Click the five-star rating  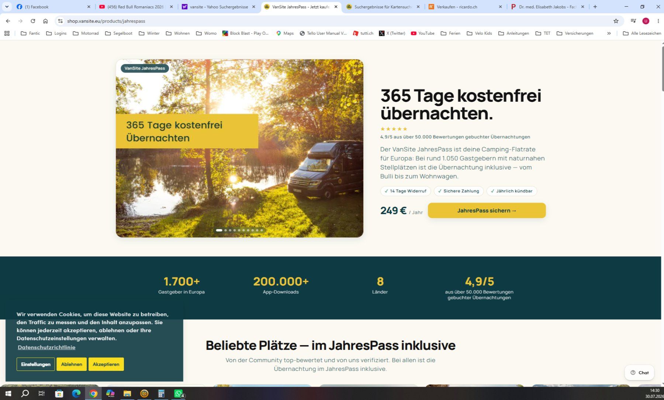[x=394, y=129]
